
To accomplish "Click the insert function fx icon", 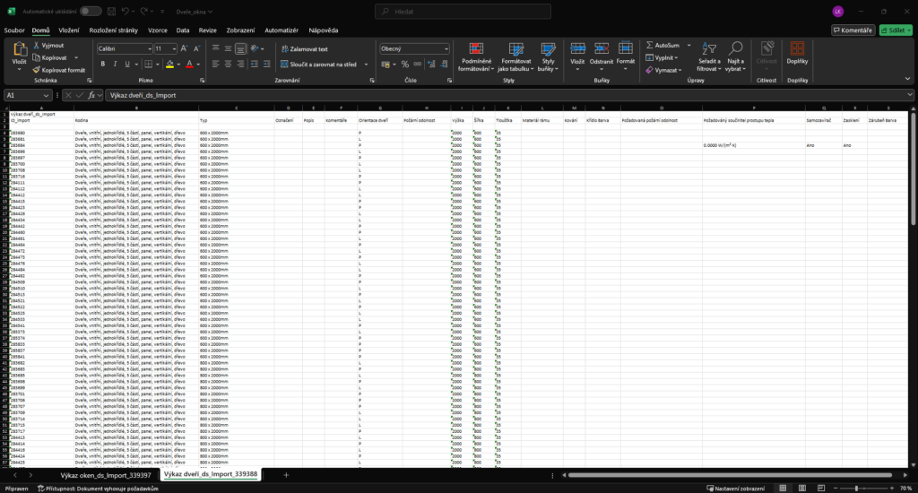I will pyautogui.click(x=91, y=95).
